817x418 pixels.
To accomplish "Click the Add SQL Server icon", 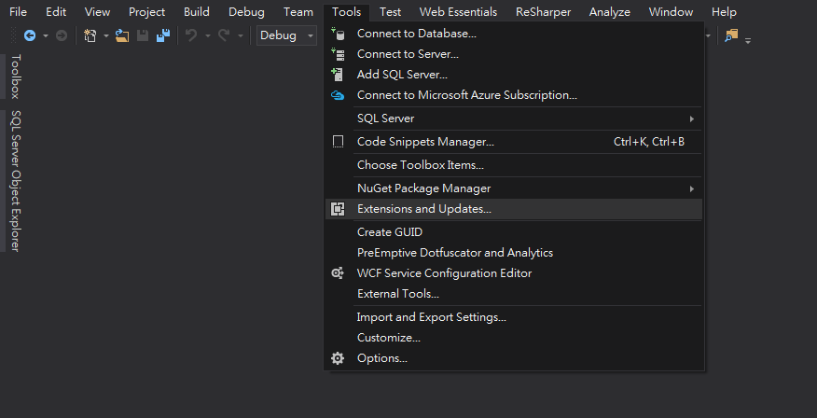I will click(x=338, y=75).
